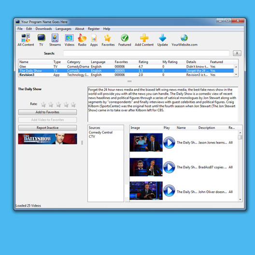Give a three-star rating
The width and height of the screenshot is (255, 255).
pyautogui.click(x=58, y=104)
